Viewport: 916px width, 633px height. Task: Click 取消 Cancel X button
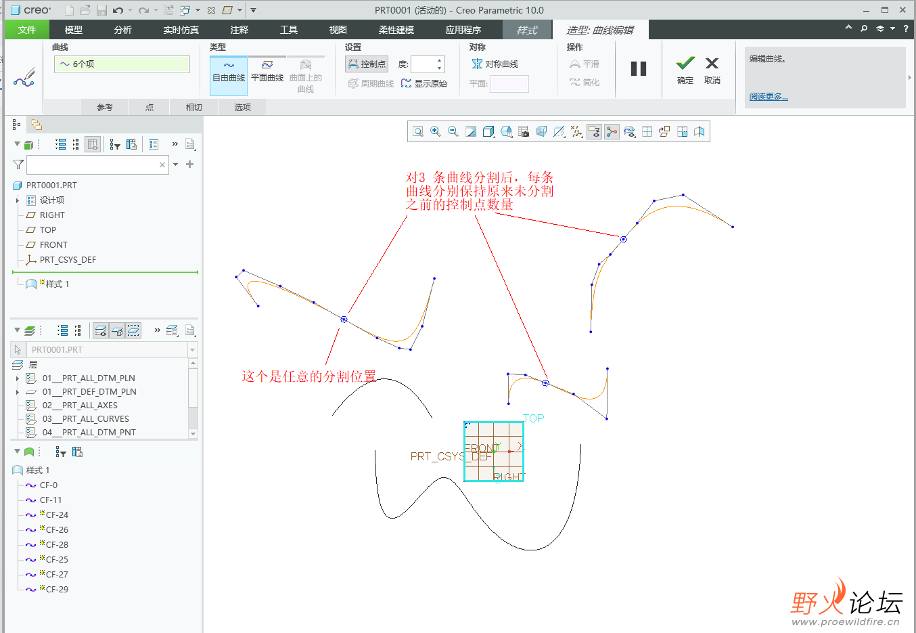(x=712, y=70)
